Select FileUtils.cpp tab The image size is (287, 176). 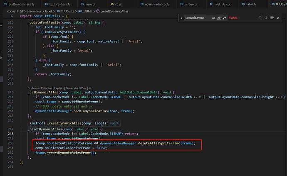point(220,4)
